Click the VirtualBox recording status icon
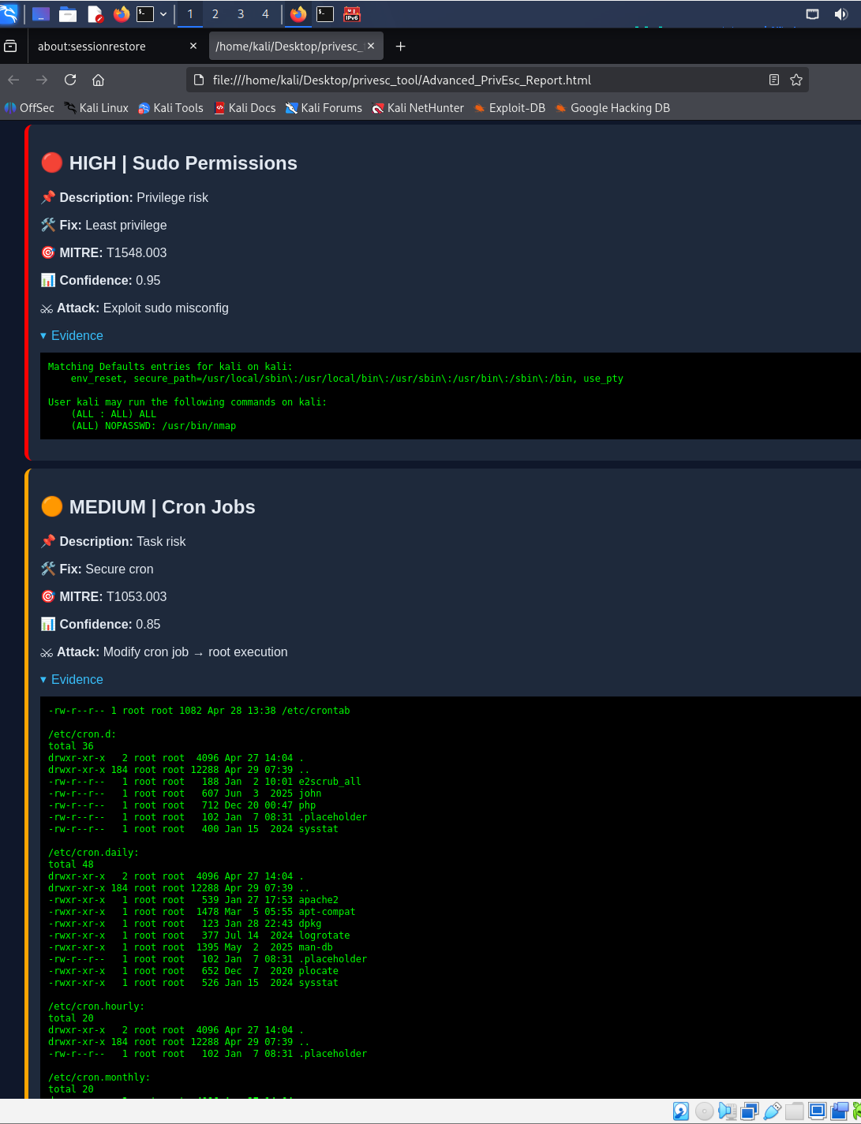The width and height of the screenshot is (861, 1124). (840, 1111)
